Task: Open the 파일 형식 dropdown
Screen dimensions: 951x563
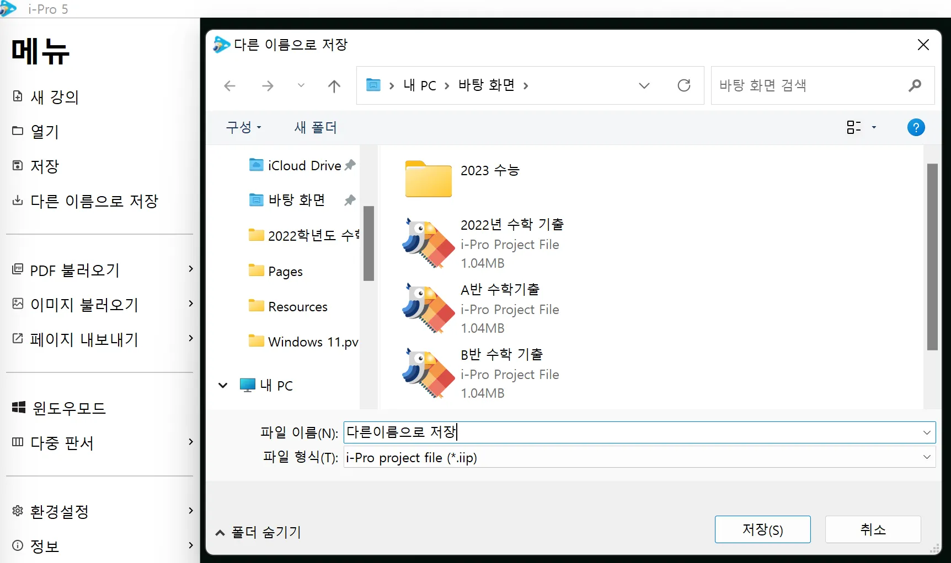Action: [x=639, y=457]
